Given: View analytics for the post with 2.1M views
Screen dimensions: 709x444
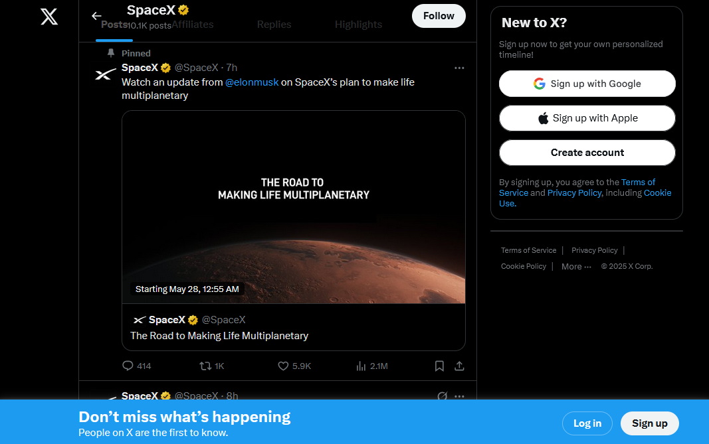Looking at the screenshot, I should [371, 366].
